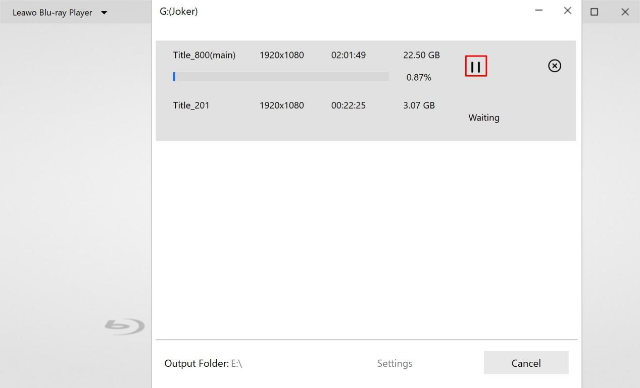
Task: Minimize the G:(Joker) dialog window
Action: point(539,11)
